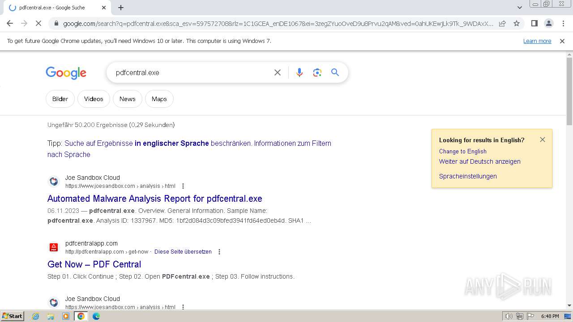Open Chrome's three-dot menu
The width and height of the screenshot is (573, 322).
click(563, 23)
